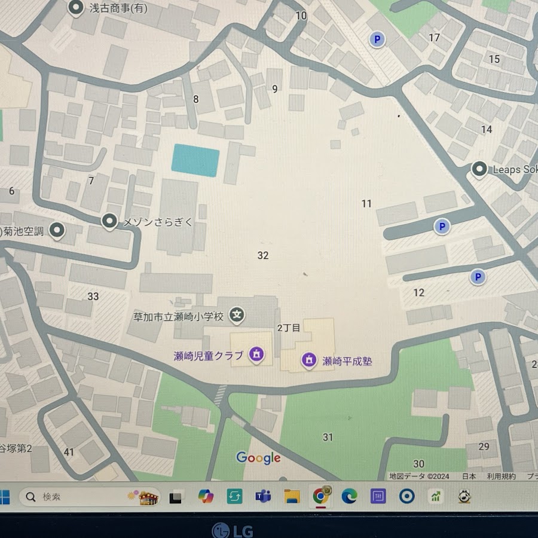This screenshot has width=538, height=538.
Task: Open the green sync app in taskbar
Action: coord(235,497)
